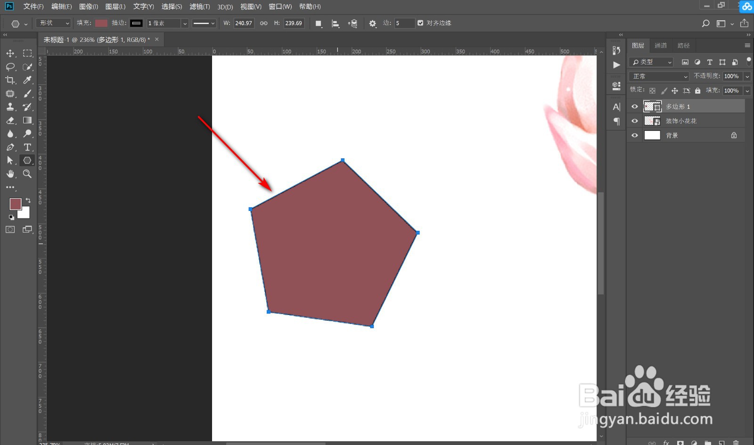
Task: Toggle the align edges checkbox
Action: click(x=420, y=23)
